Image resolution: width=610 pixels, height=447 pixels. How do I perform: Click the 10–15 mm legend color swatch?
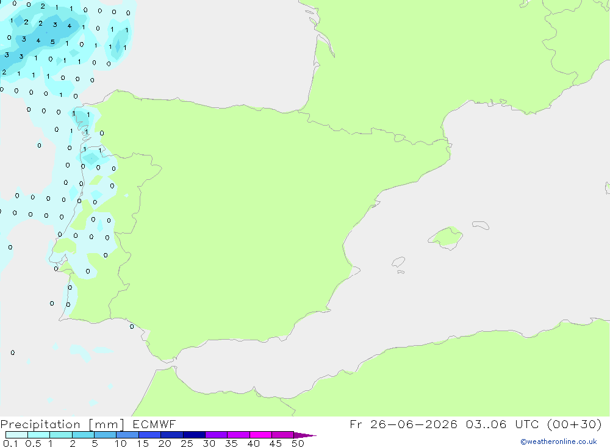[x=127, y=435]
